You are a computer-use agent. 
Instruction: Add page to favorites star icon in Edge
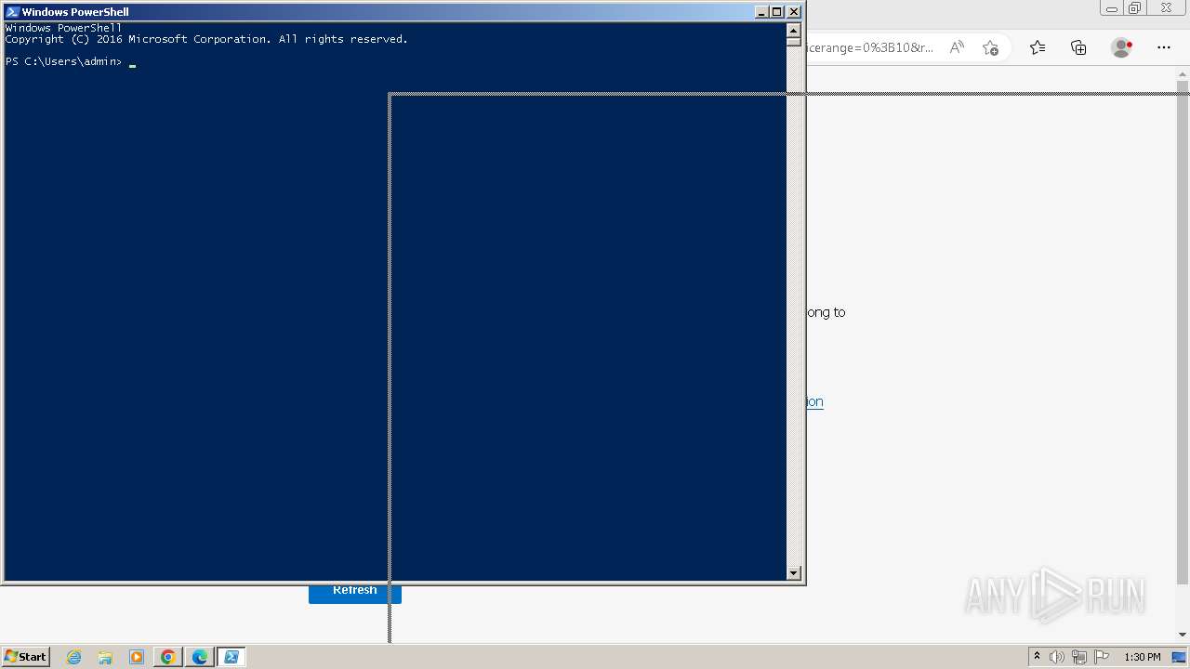(990, 47)
